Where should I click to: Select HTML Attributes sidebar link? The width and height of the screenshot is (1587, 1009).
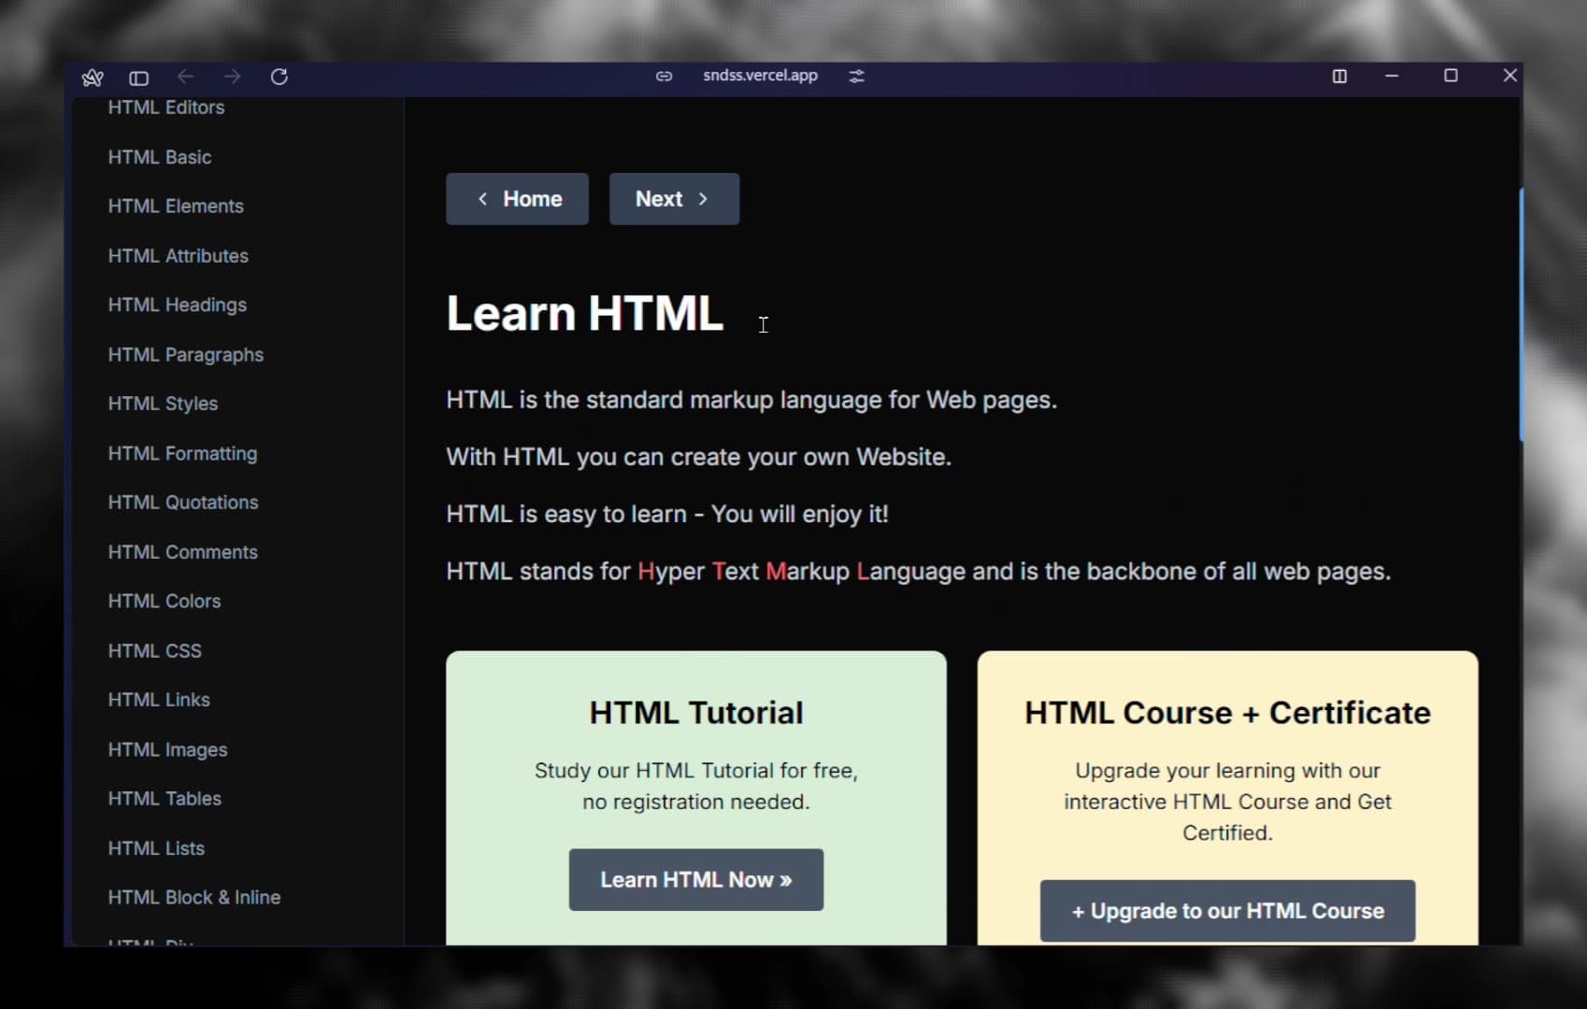[x=179, y=256]
